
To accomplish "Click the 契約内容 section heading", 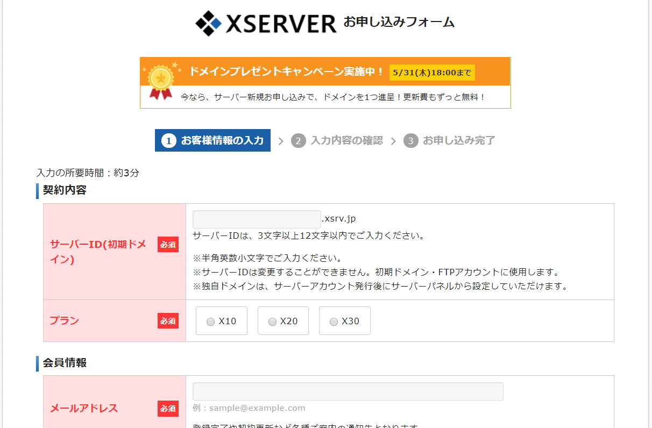I will pyautogui.click(x=65, y=190).
